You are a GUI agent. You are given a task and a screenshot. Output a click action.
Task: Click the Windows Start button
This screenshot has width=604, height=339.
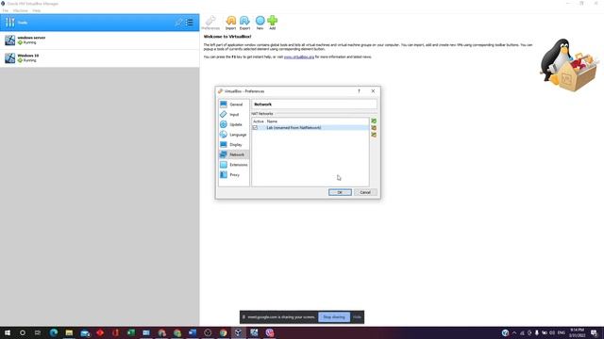tap(8, 332)
